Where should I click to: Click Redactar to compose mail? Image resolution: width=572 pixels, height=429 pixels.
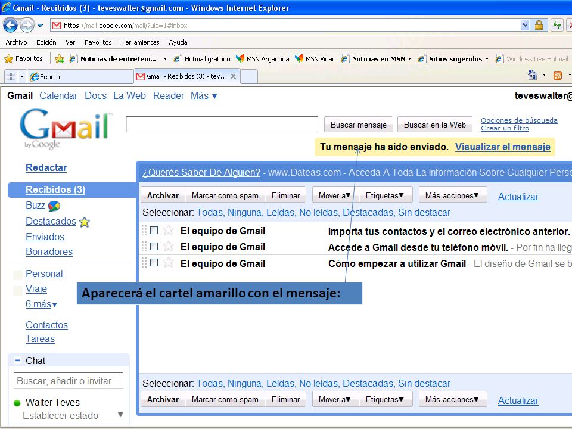coord(46,167)
